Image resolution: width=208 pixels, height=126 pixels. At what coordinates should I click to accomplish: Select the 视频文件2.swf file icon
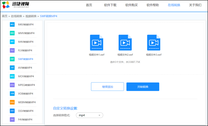click(125, 42)
